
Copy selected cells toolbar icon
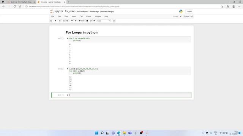point(63,21)
